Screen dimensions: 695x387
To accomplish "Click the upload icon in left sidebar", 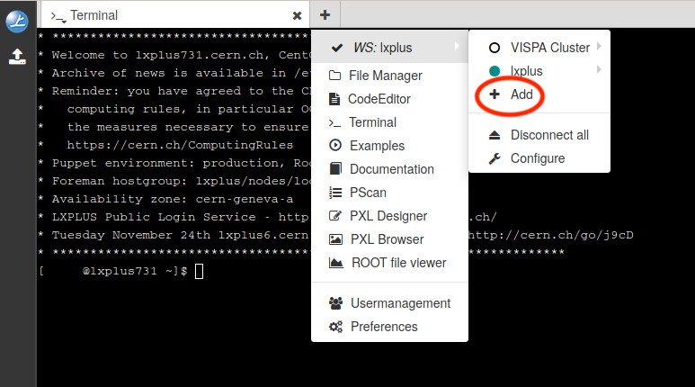I will 17,57.
